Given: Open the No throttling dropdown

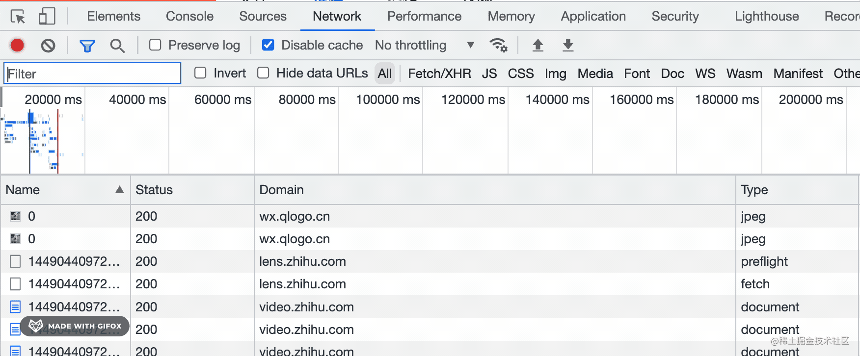Looking at the screenshot, I should click(x=425, y=46).
